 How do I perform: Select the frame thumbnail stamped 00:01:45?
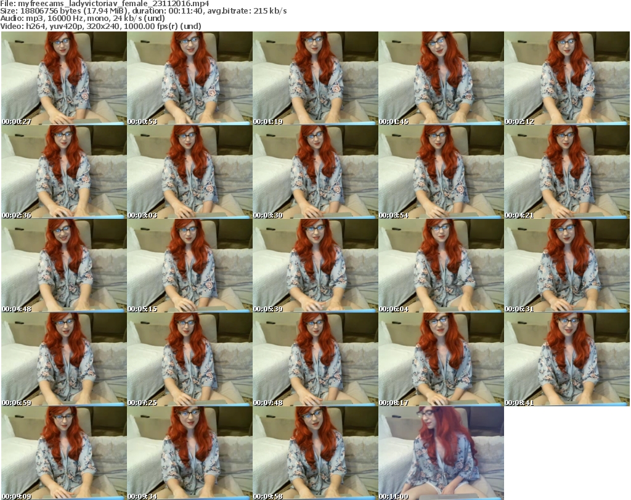point(441,78)
